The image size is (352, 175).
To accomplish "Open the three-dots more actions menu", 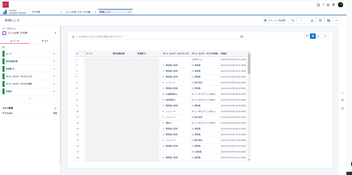I will pos(337,20).
